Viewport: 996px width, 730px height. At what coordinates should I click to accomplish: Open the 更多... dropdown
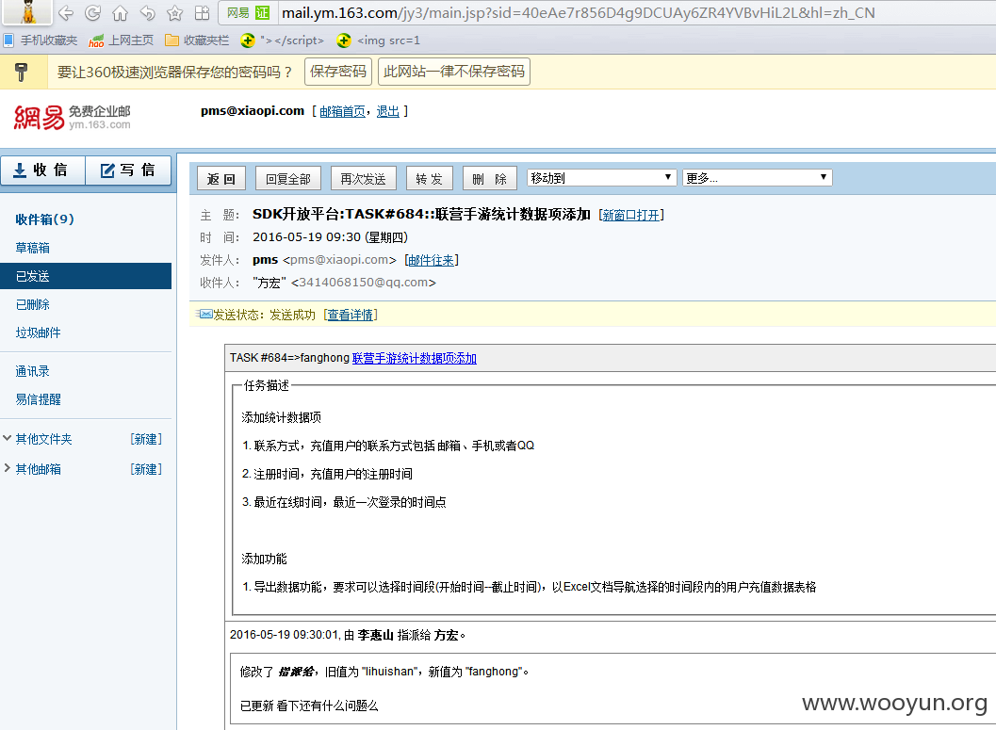pyautogui.click(x=758, y=178)
